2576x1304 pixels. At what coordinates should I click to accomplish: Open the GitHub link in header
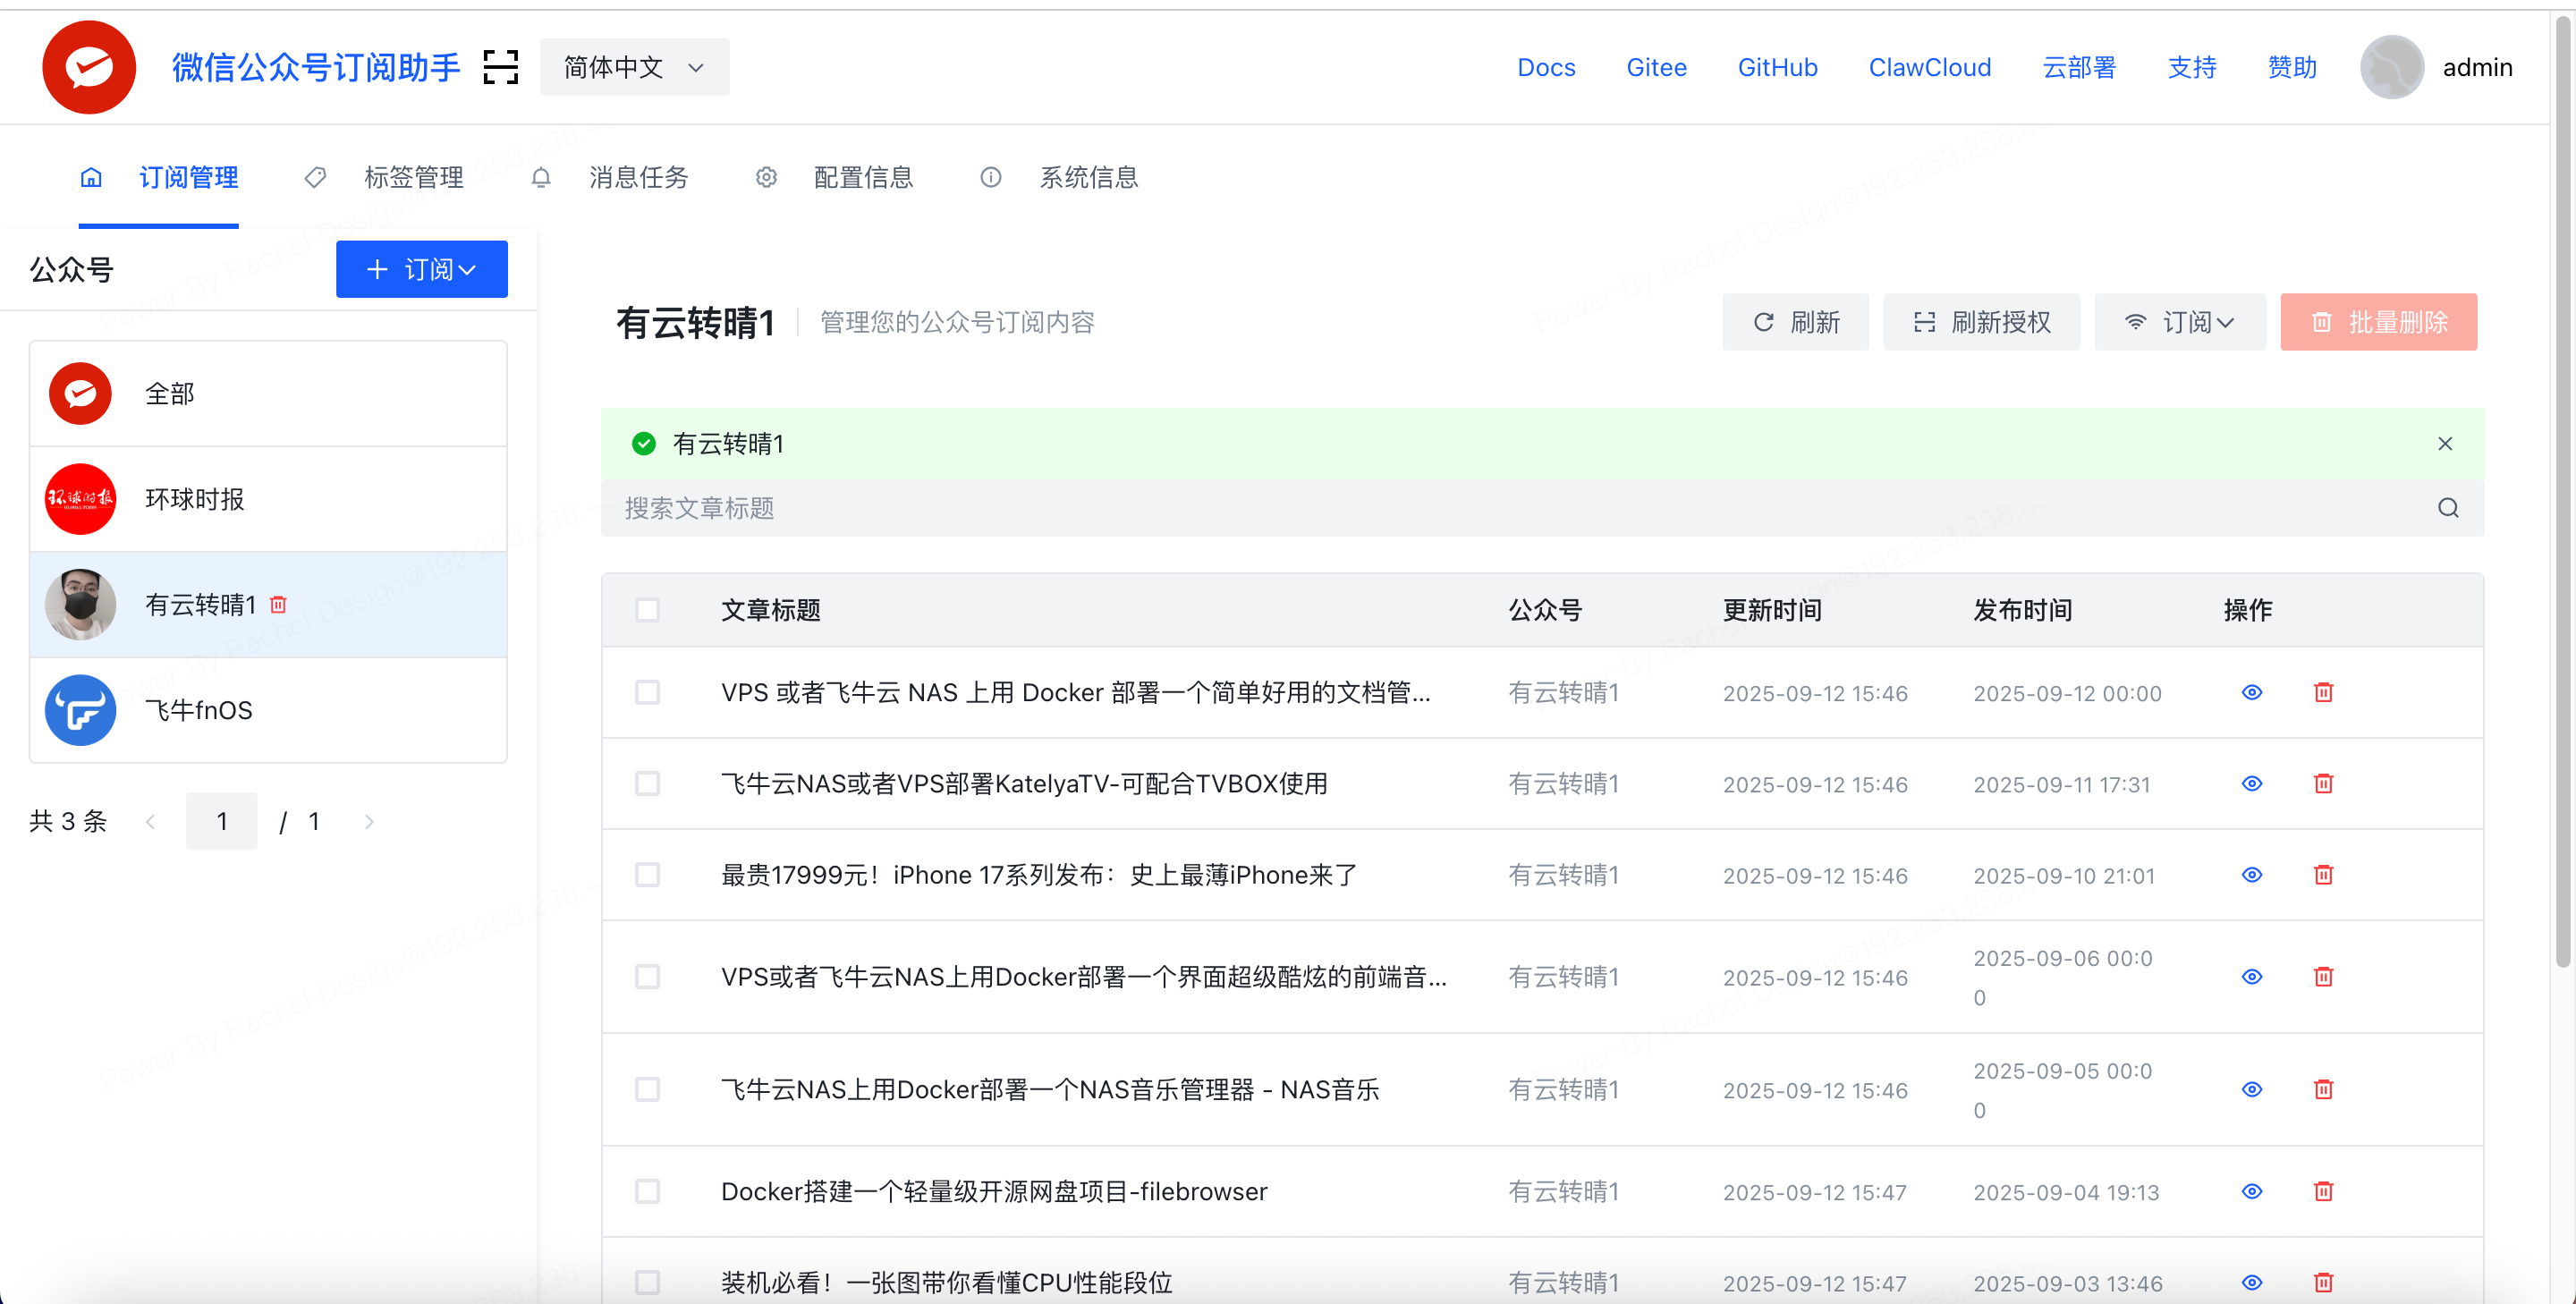pyautogui.click(x=1776, y=67)
